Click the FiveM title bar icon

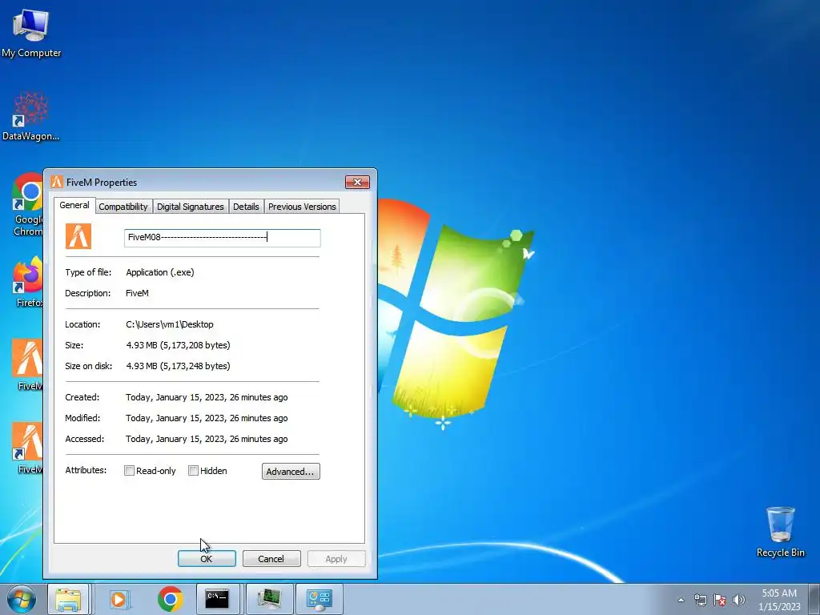57,182
